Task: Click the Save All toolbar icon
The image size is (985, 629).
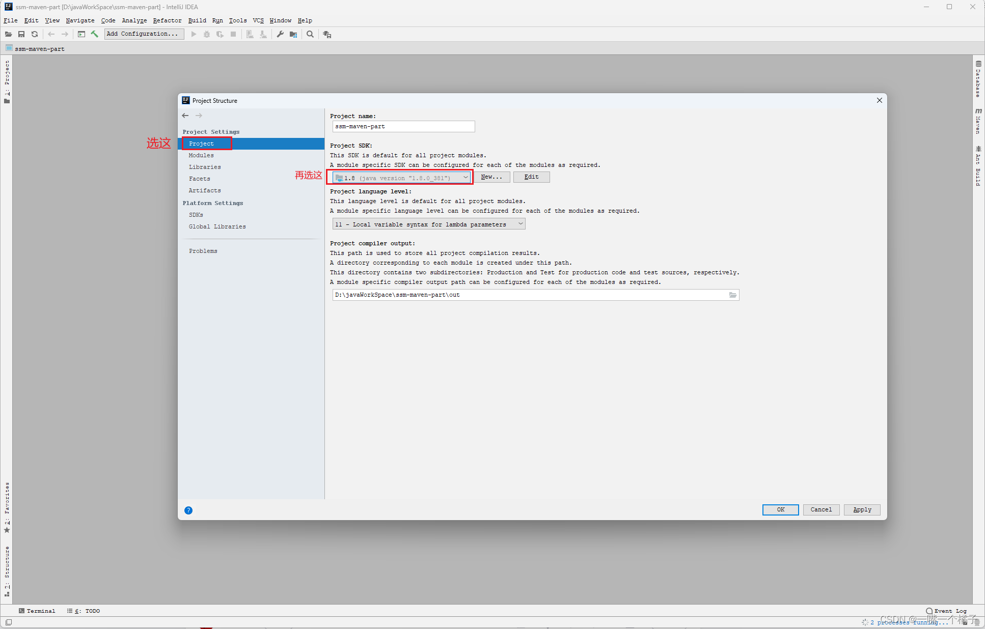Action: click(21, 34)
